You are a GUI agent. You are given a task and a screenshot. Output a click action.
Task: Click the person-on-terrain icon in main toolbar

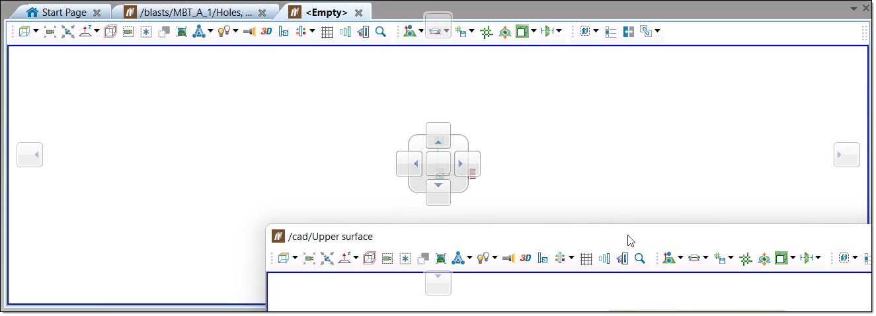point(410,31)
